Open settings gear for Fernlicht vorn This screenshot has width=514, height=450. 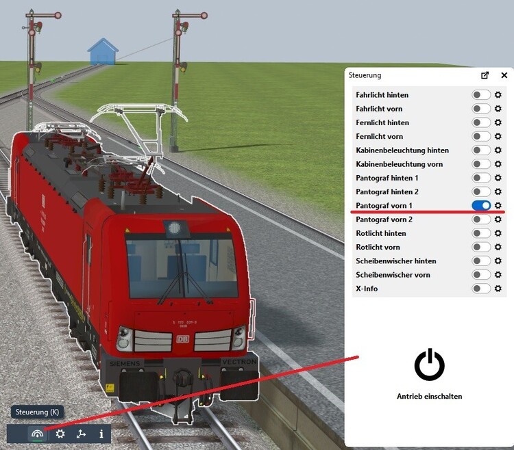click(498, 136)
